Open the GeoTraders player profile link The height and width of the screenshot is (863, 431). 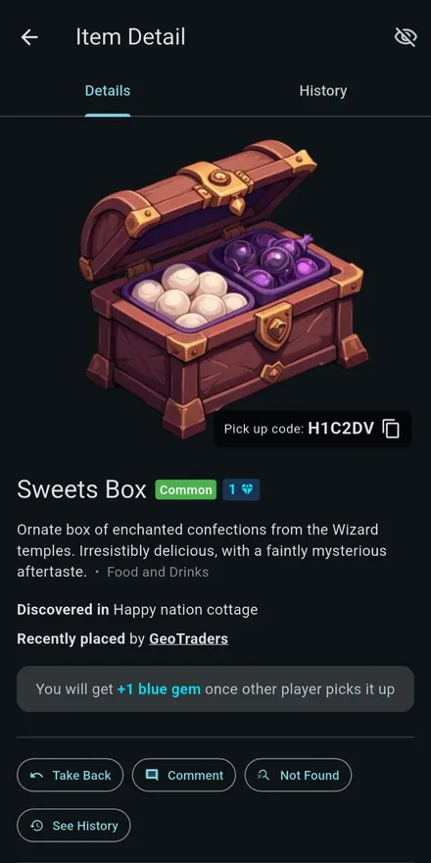point(188,639)
